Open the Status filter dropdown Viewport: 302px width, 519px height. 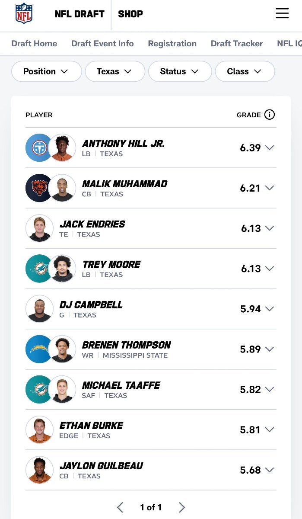[x=180, y=71]
